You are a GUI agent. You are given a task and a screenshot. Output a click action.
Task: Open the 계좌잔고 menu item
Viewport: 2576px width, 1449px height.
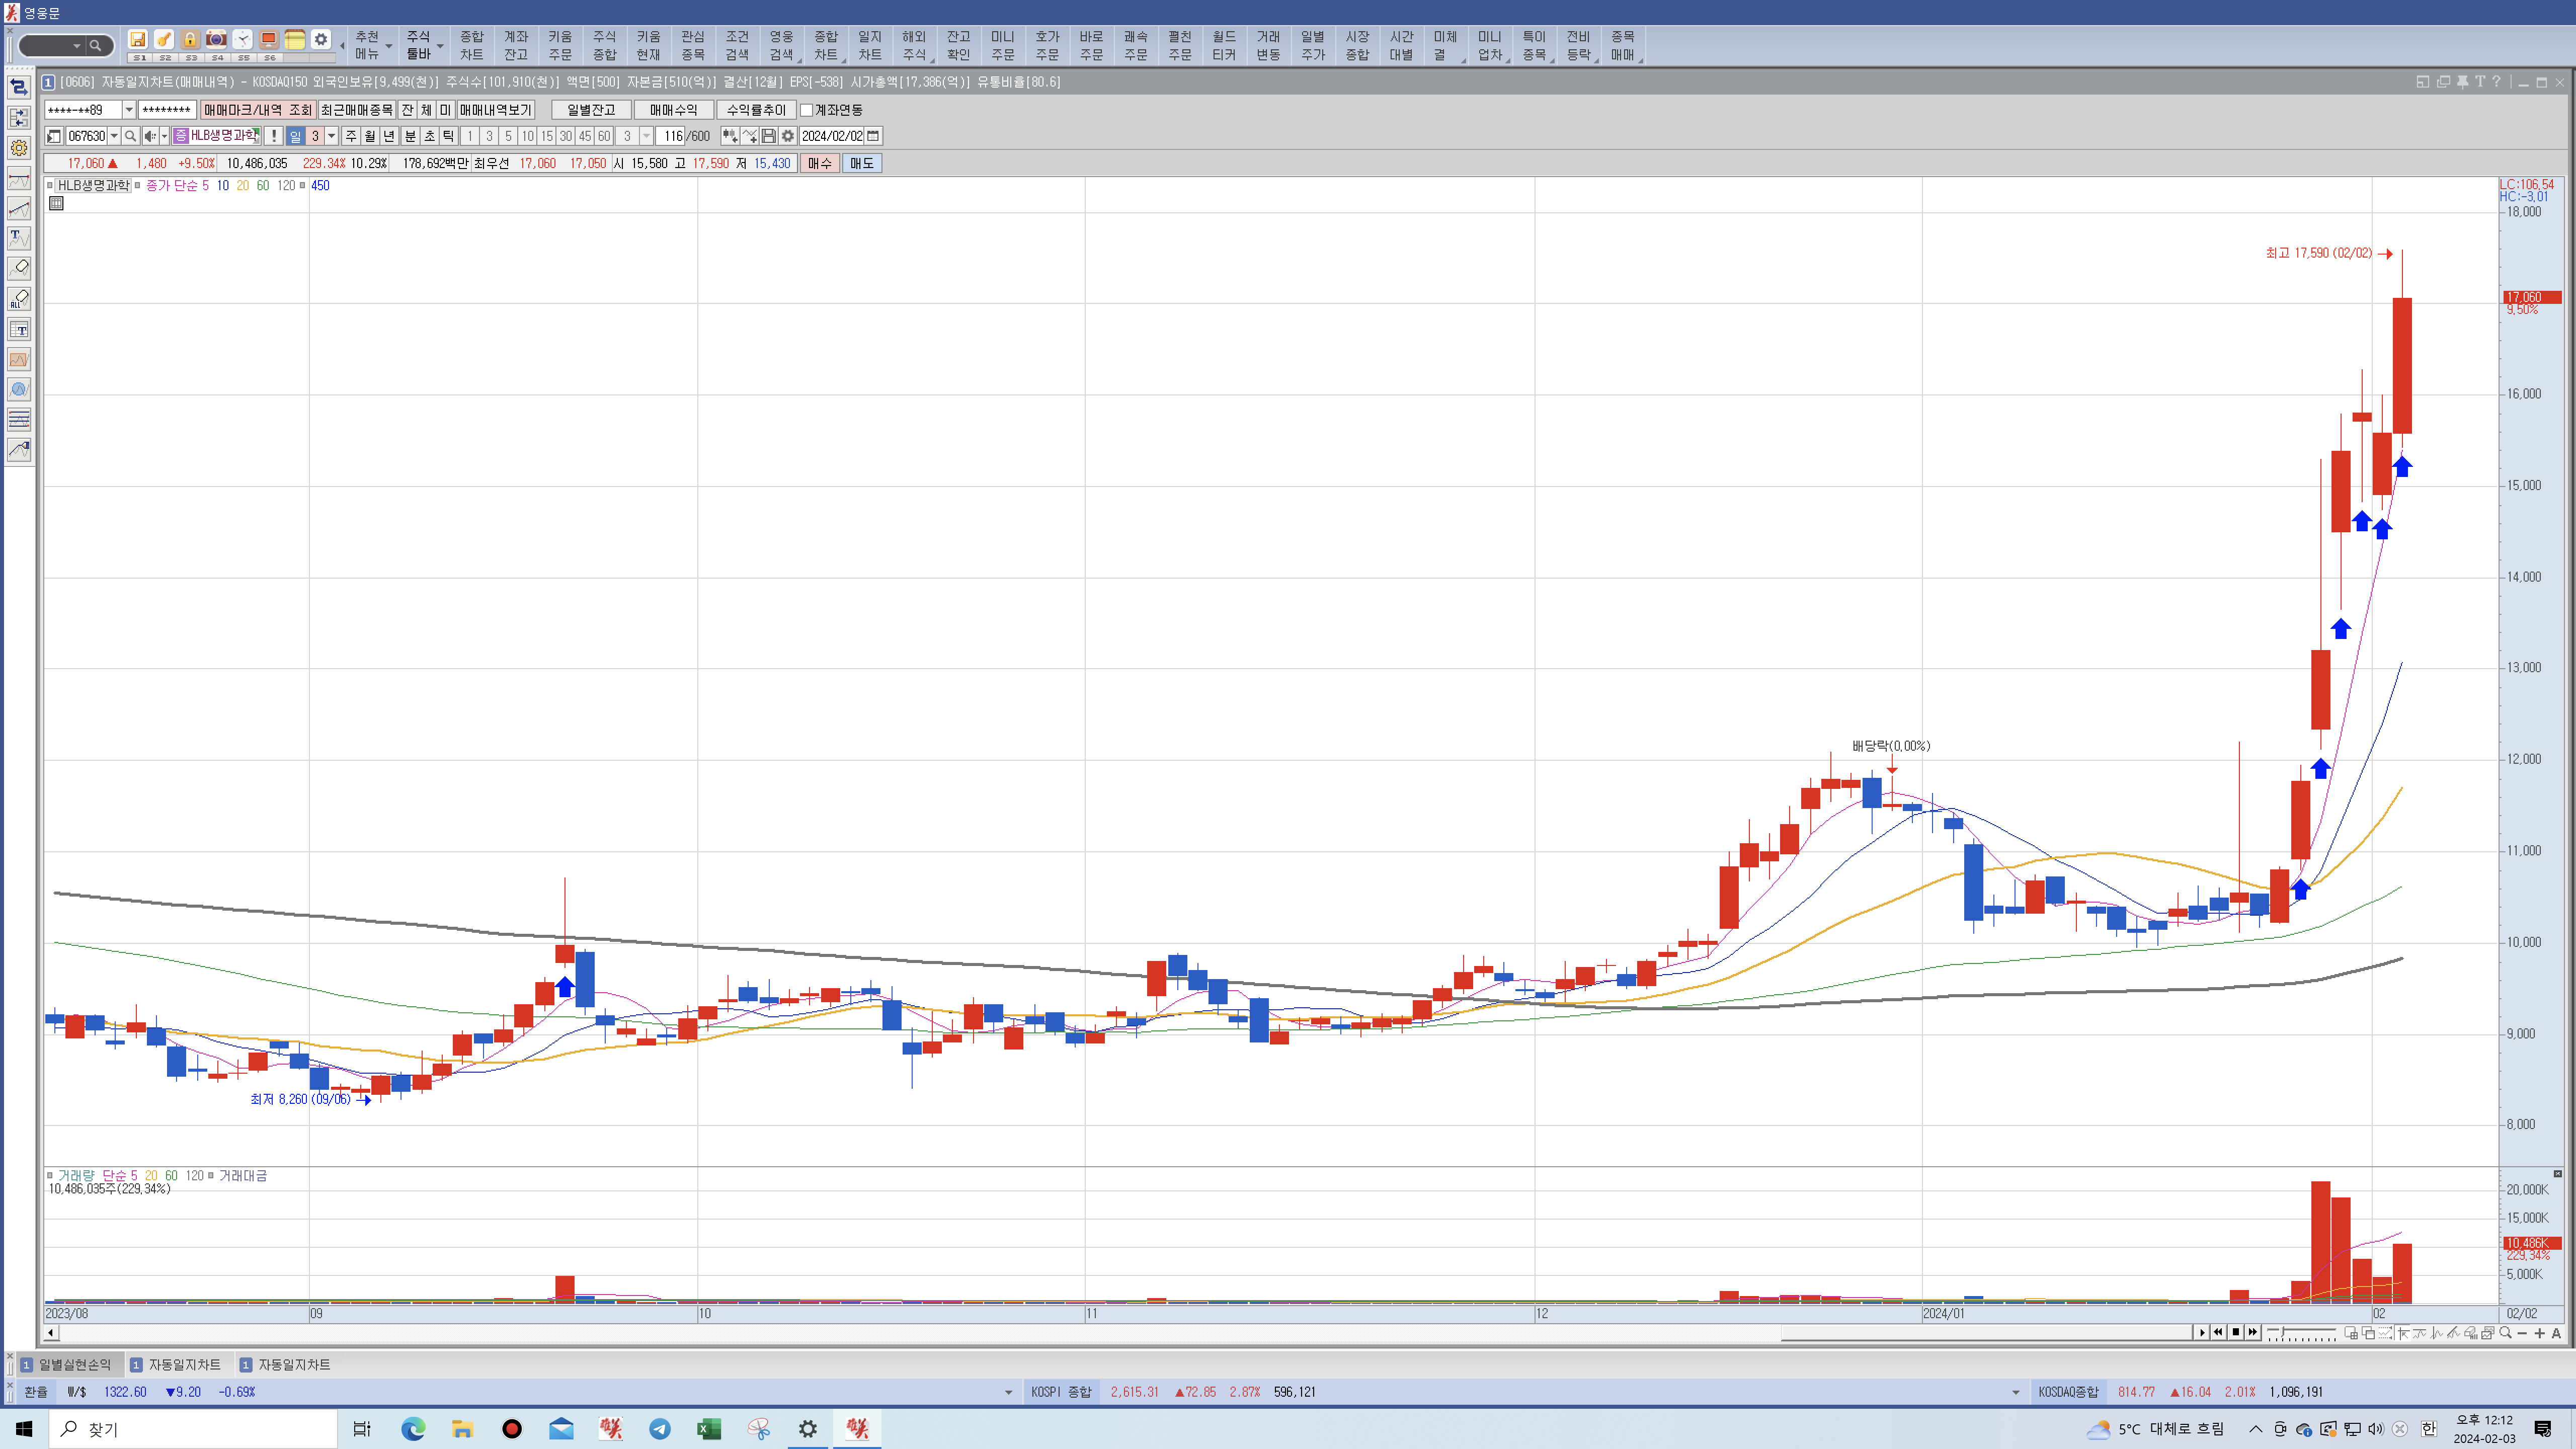pyautogui.click(x=516, y=45)
